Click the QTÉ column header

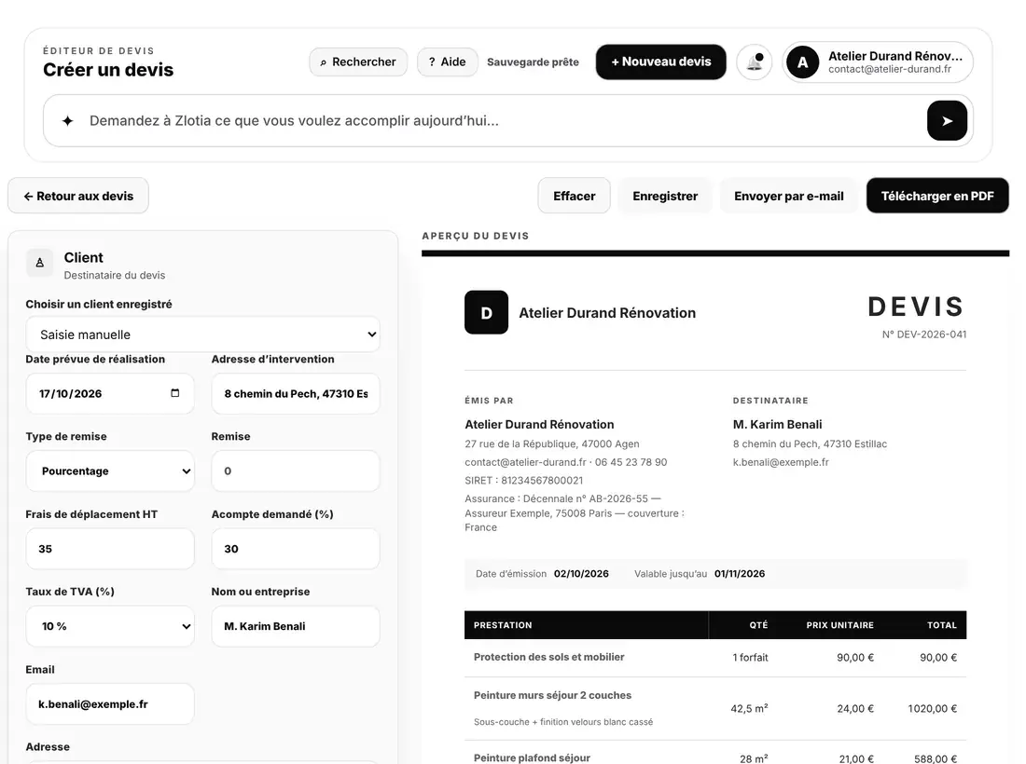(x=758, y=625)
